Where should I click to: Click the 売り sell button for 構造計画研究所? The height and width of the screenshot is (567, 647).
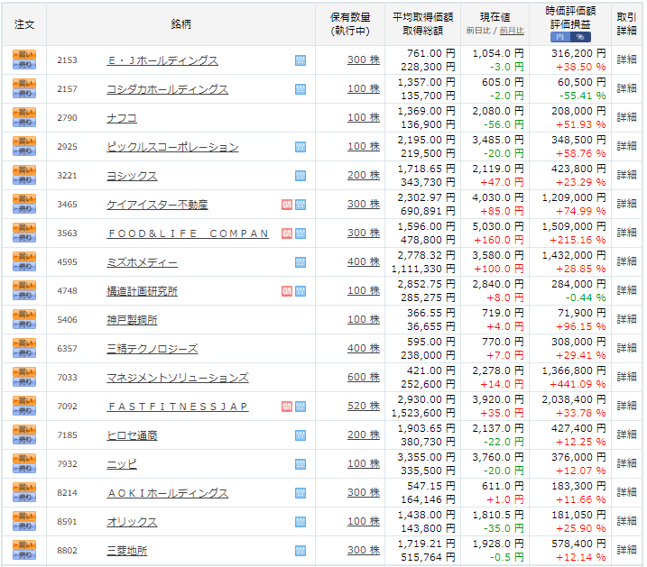[24, 296]
